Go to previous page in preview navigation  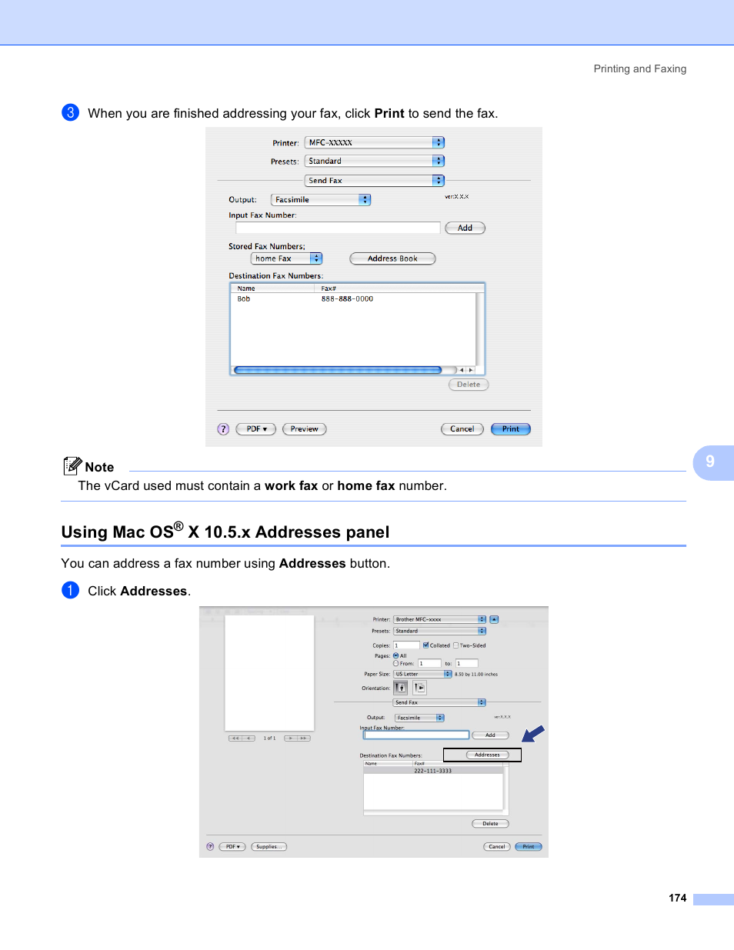(x=249, y=738)
